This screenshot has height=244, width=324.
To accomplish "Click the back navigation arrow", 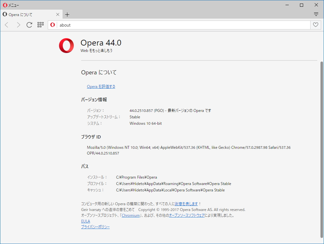I will coord(6,25).
